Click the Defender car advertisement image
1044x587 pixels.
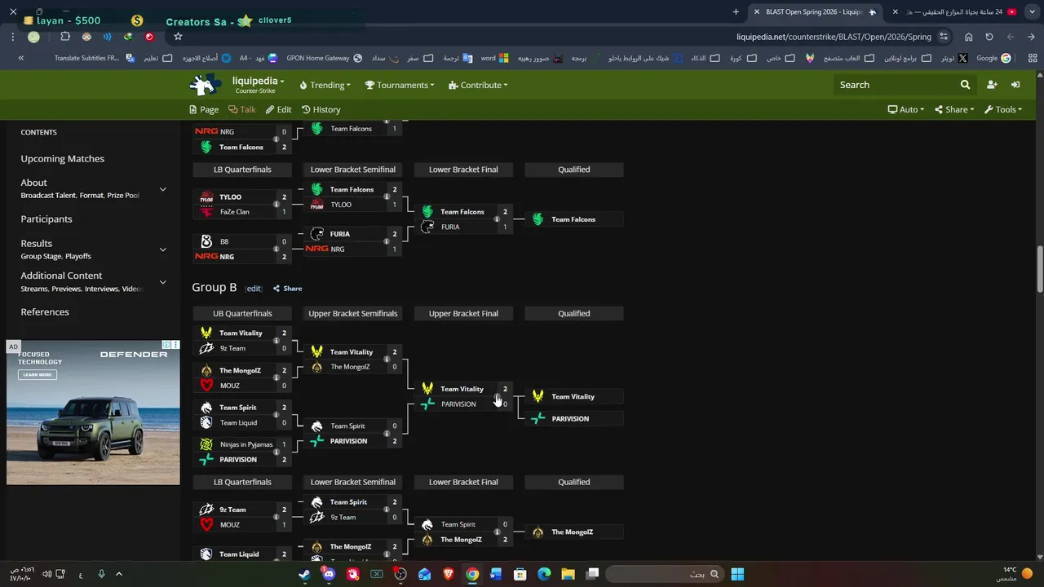(93, 413)
